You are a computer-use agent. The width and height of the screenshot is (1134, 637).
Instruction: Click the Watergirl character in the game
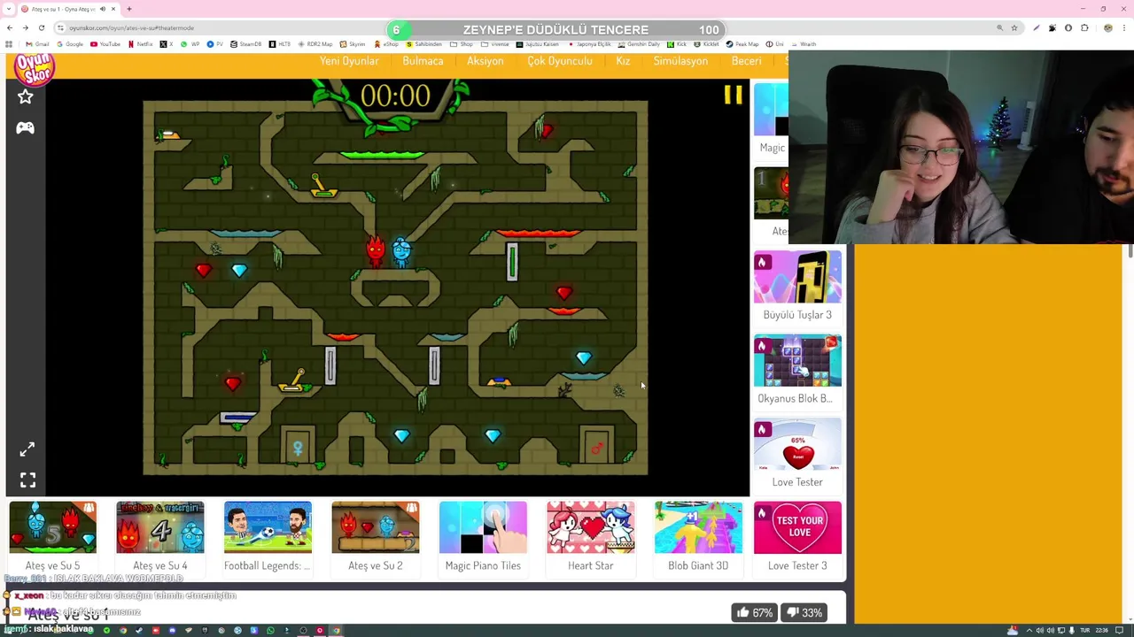401,252
